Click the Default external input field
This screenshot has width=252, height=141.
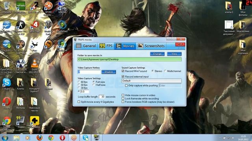[152, 81]
